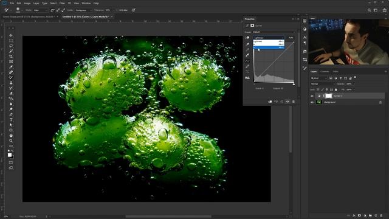Delete the Curves adjustment via trash icon
The height and width of the screenshot is (219, 389).
(x=294, y=102)
